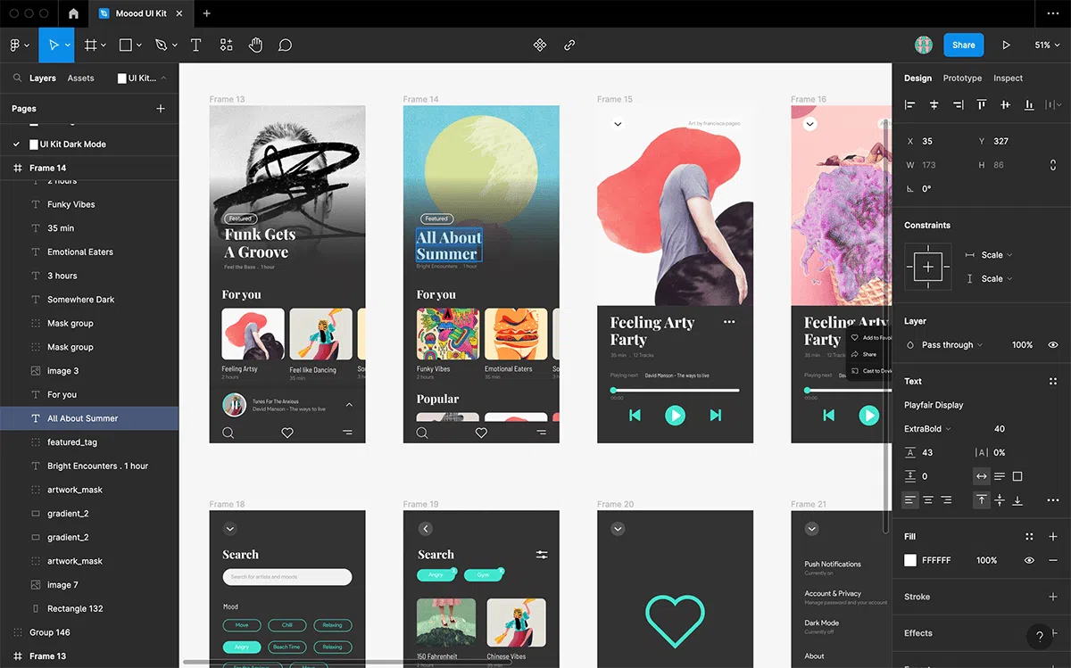Select the image 3 layer

pyautogui.click(x=62, y=371)
